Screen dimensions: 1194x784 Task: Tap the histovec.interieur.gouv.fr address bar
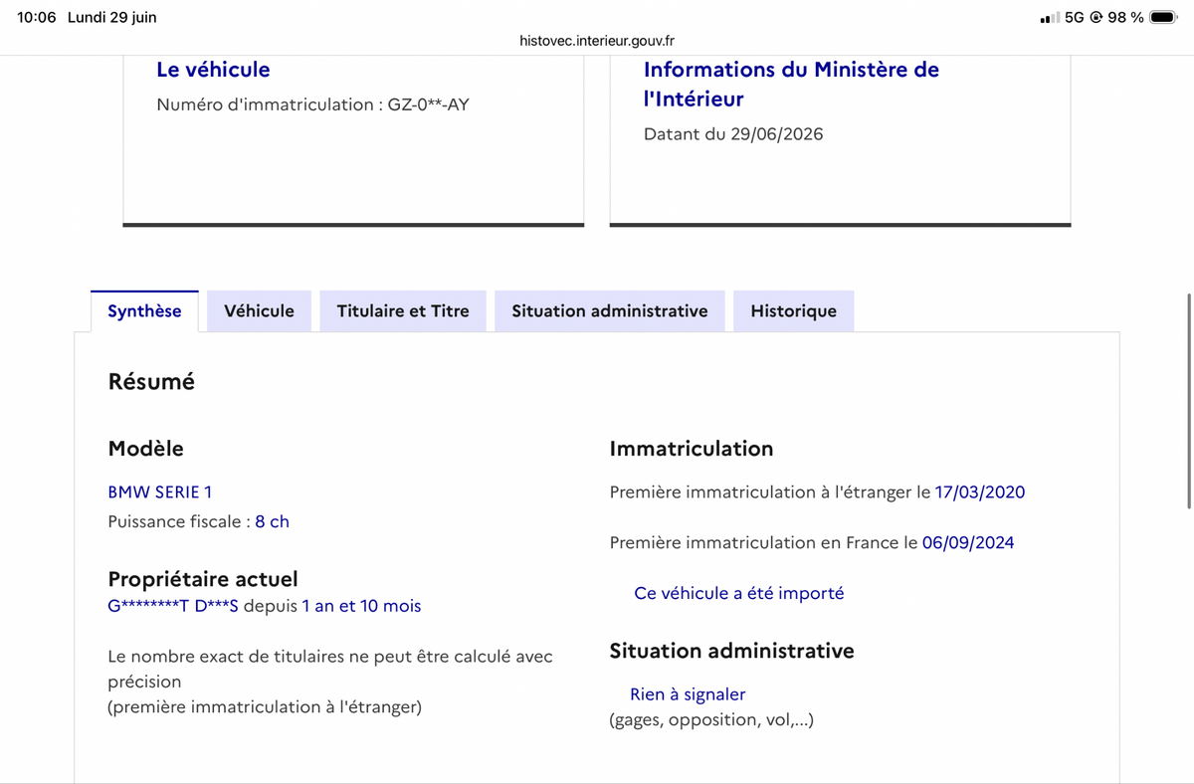(597, 41)
